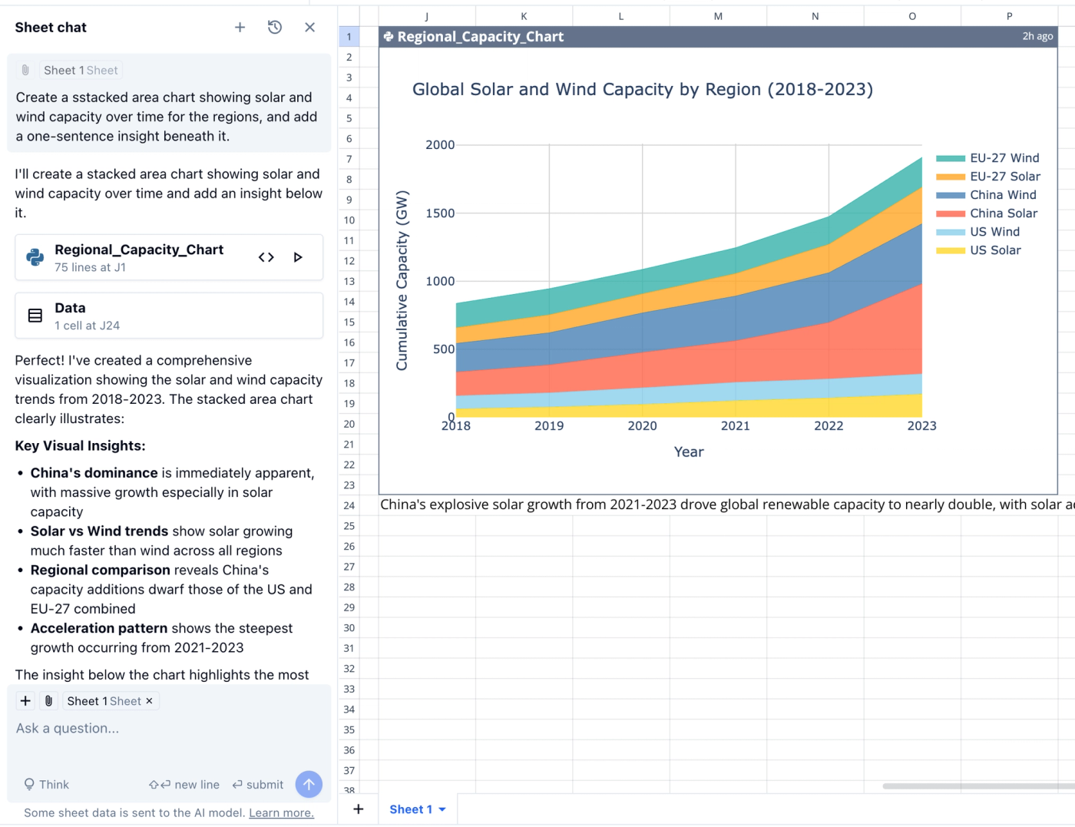Screen dimensions: 1075x827
Task: Expand the Regional_Capacity_Chart card
Action: pos(138,250)
